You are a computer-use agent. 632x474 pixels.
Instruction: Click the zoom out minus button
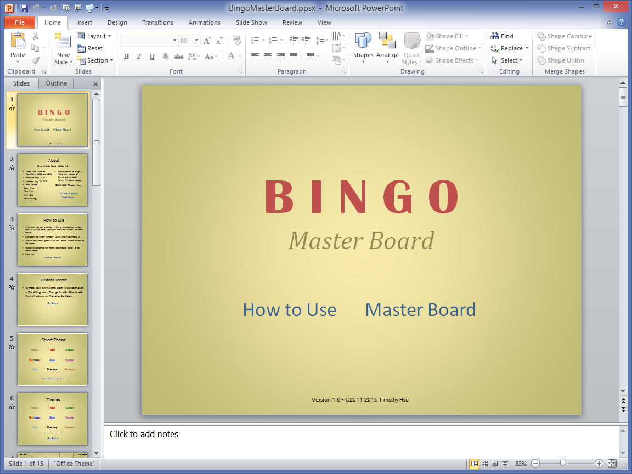click(535, 464)
